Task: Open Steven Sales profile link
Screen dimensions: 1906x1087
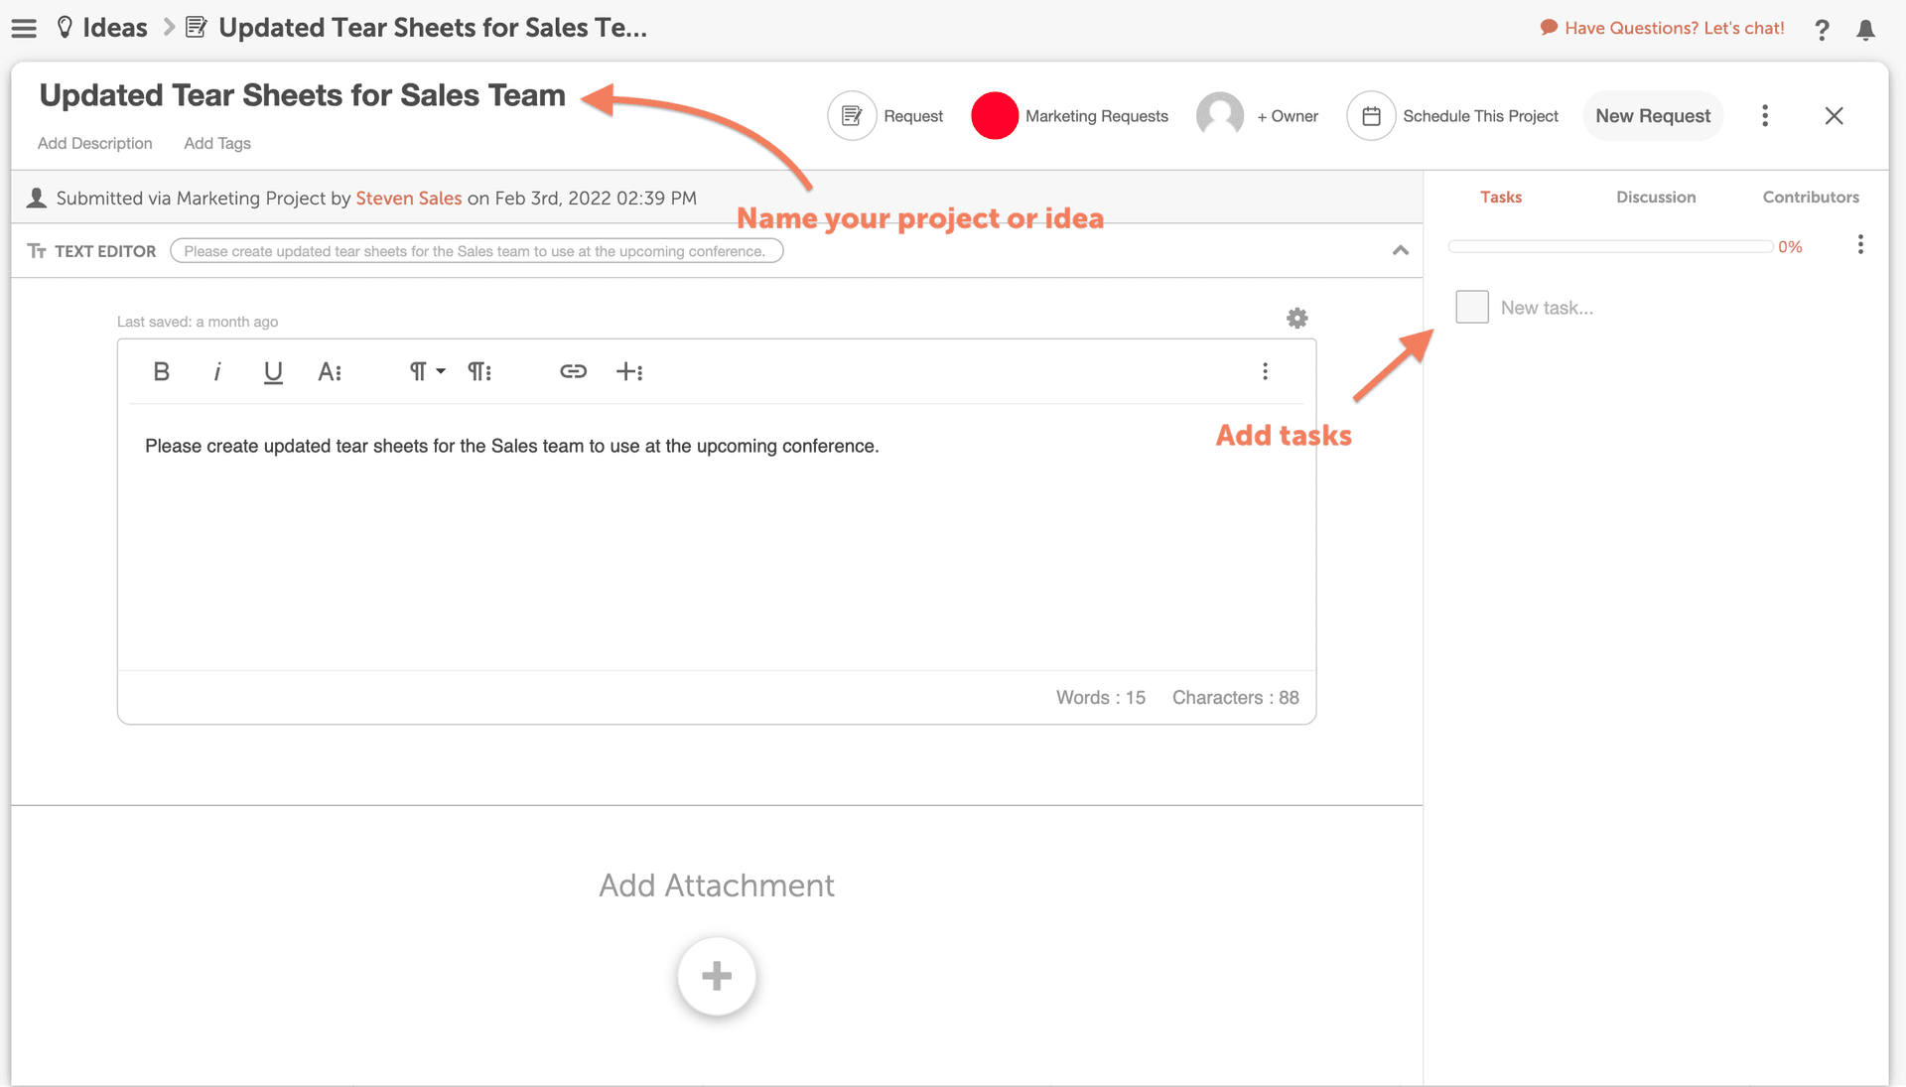Action: click(409, 198)
